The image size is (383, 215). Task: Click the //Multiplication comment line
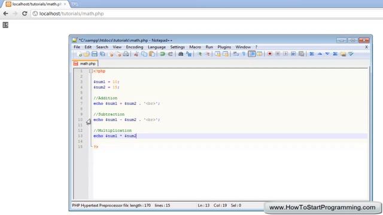point(113,131)
